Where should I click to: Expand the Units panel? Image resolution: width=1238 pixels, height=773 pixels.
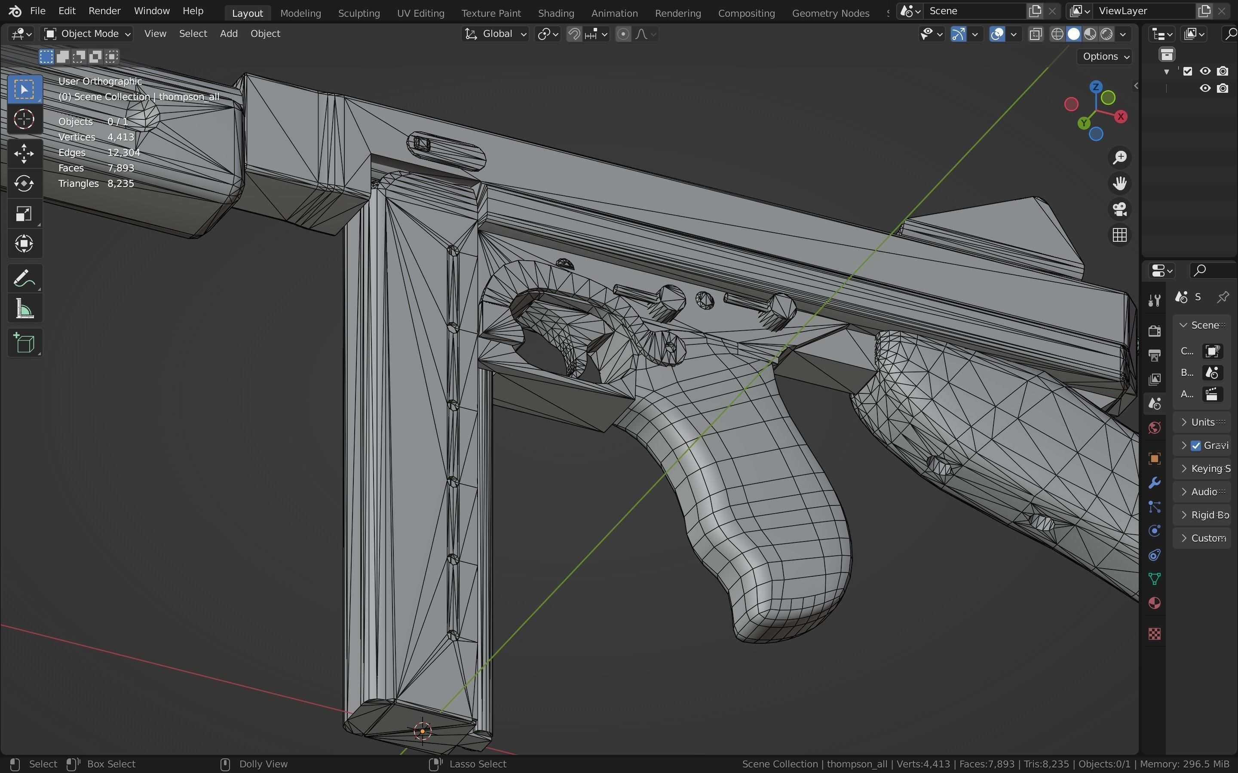pyautogui.click(x=1202, y=422)
